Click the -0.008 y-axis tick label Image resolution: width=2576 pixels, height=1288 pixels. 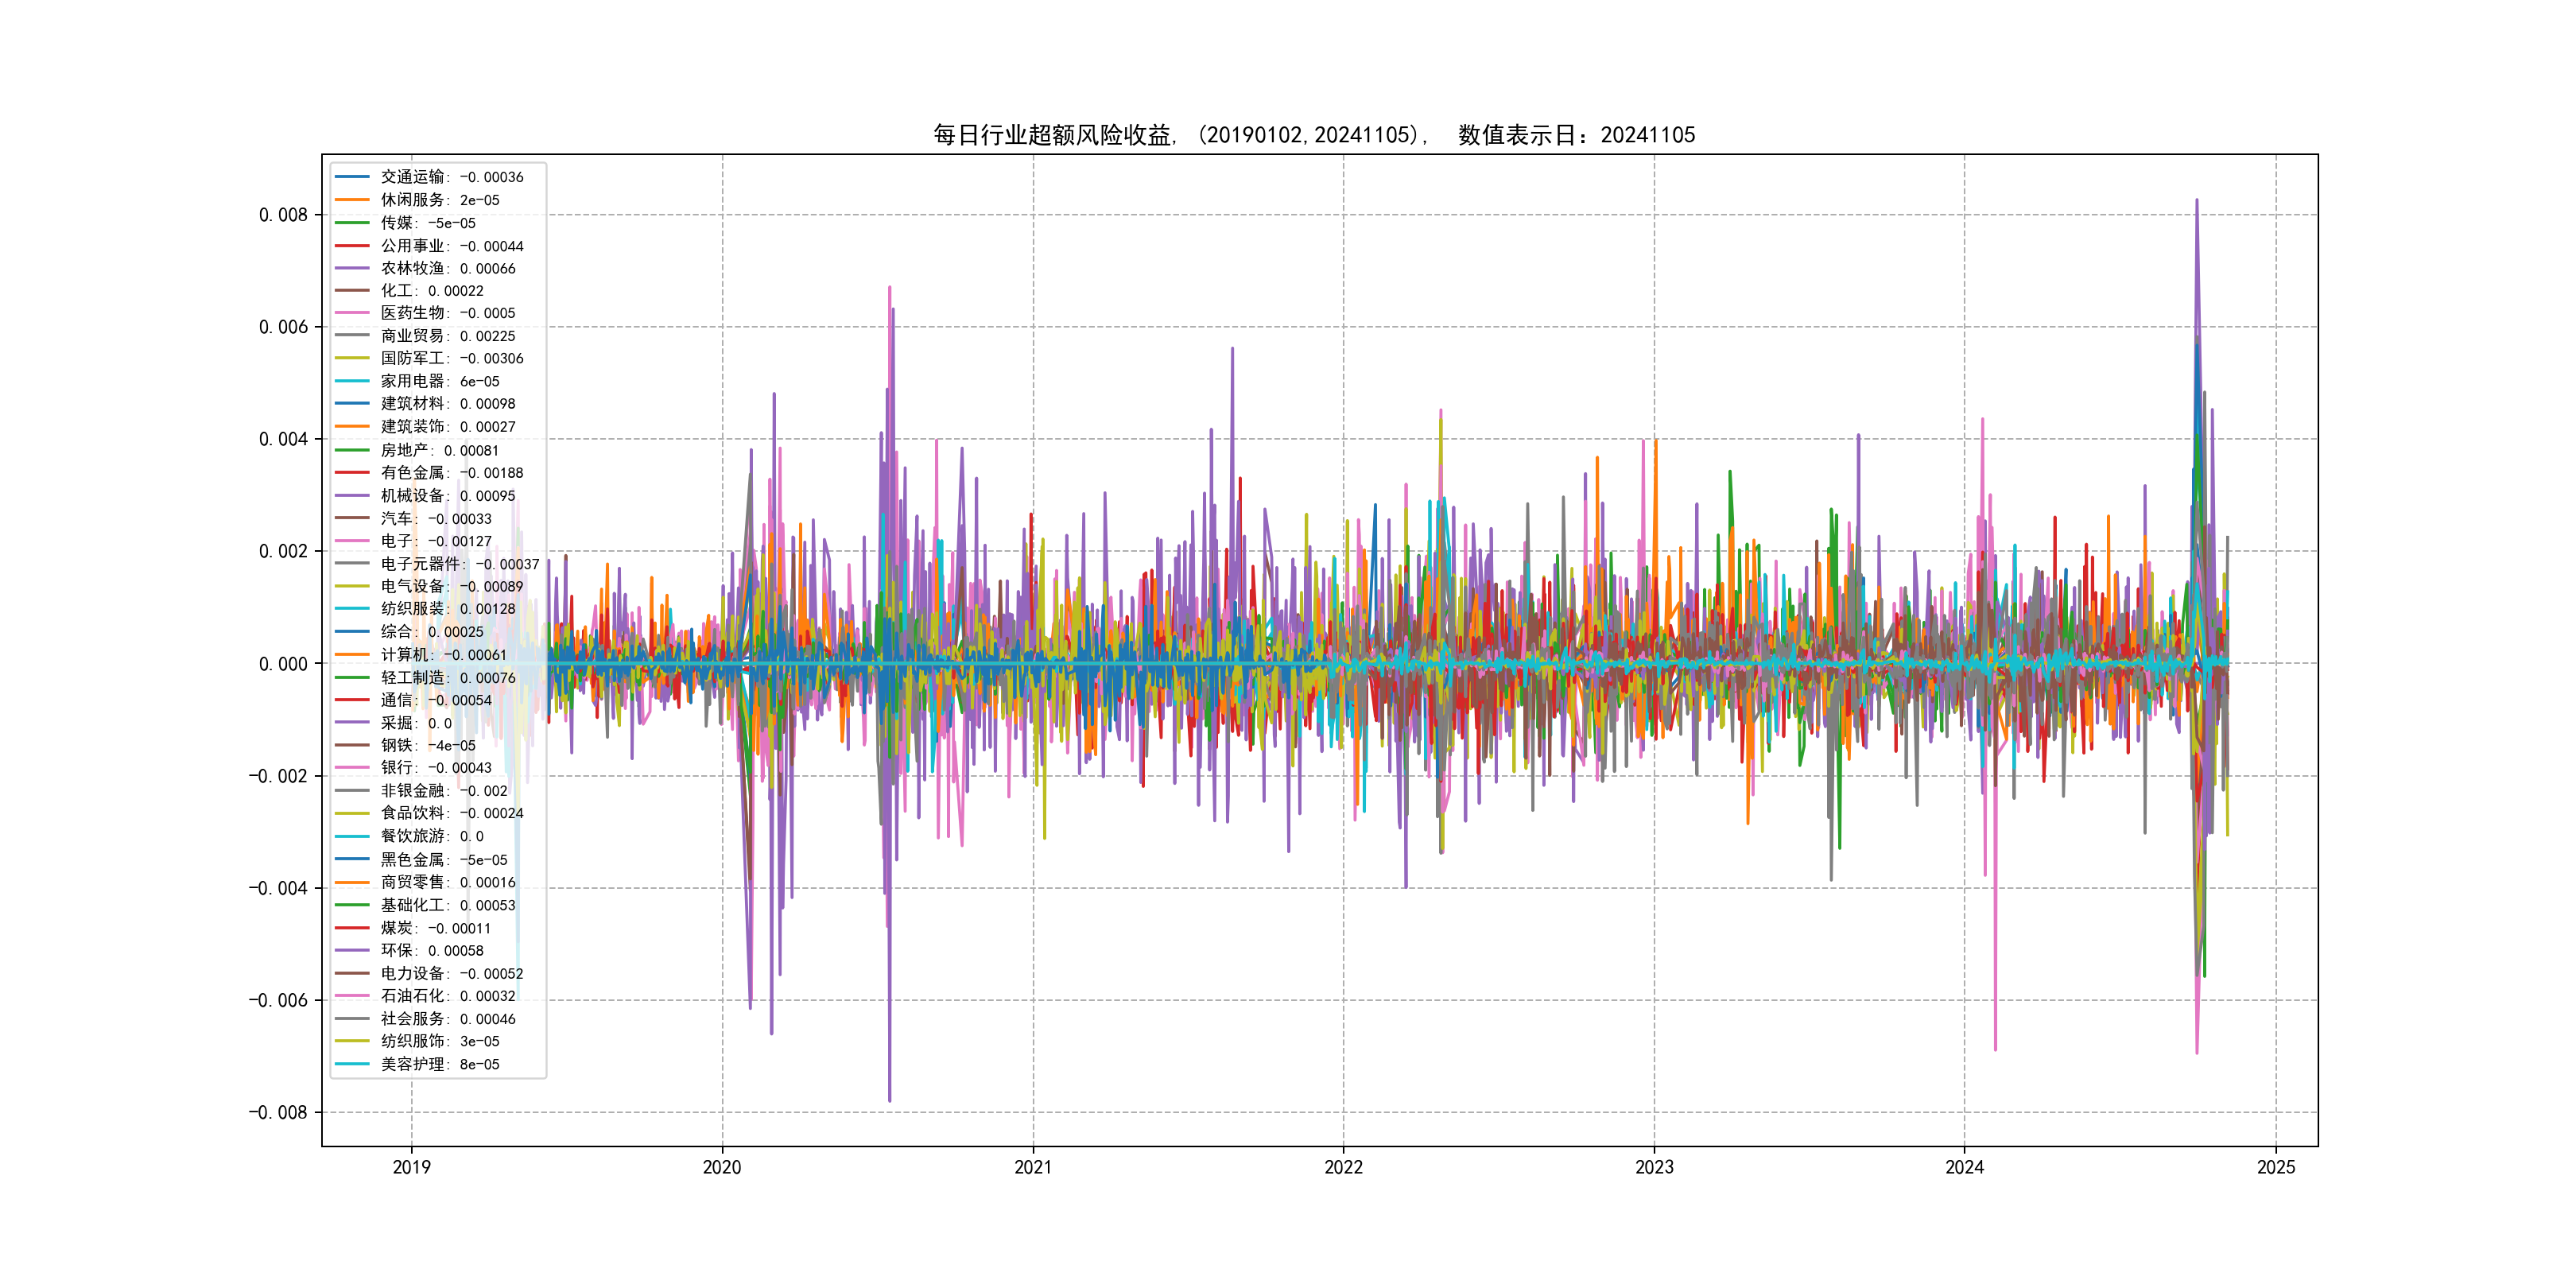(278, 1113)
